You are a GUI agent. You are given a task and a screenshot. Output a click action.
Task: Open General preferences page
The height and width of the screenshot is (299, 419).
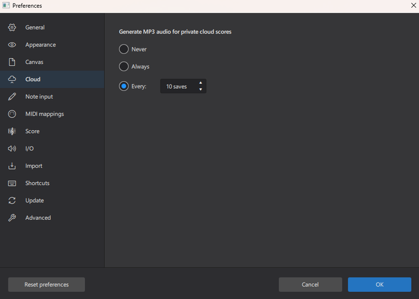(x=52, y=28)
